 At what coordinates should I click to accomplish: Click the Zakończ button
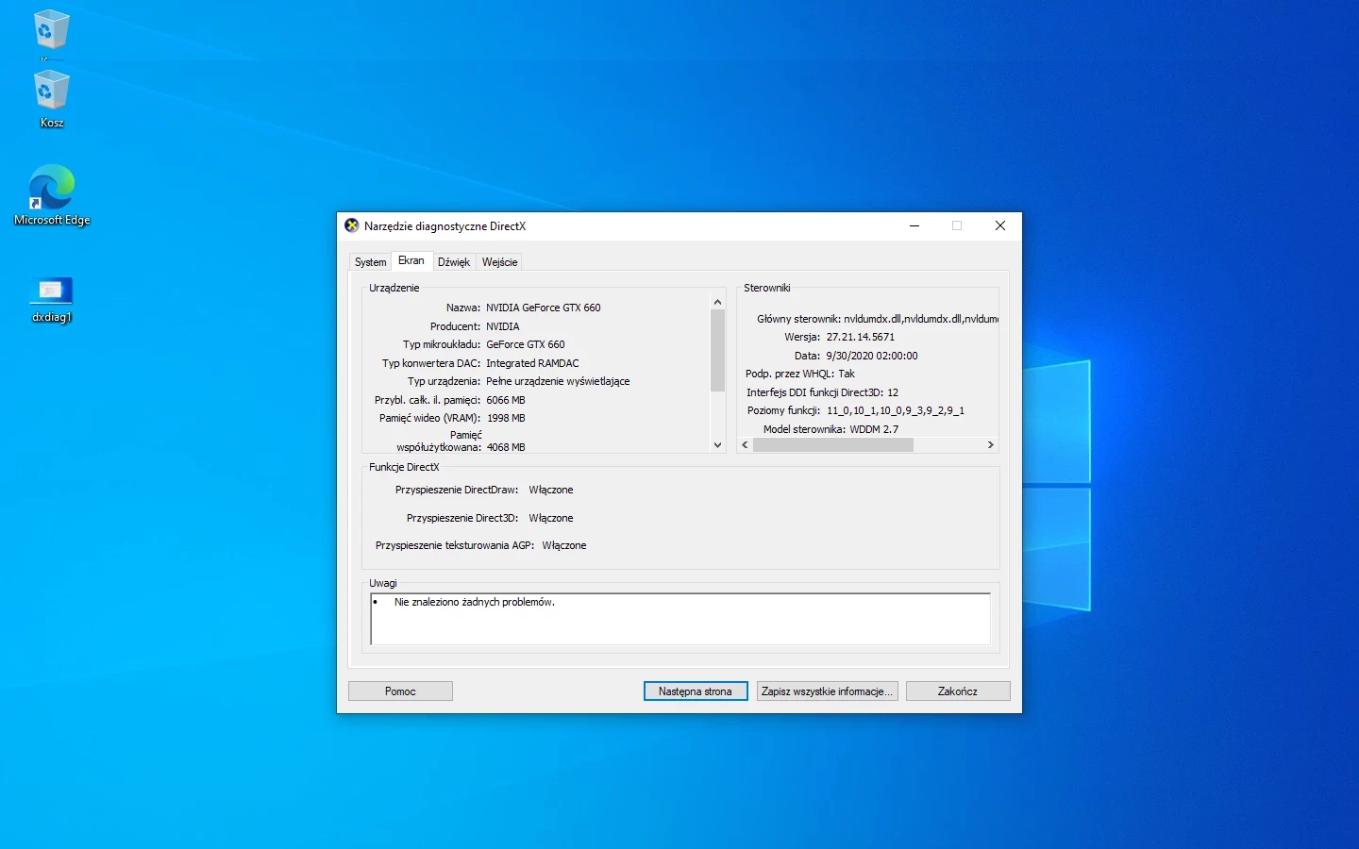(x=958, y=691)
